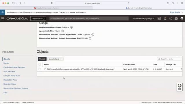Open the Australia East (Sydney) region dropdown
This screenshot has height=104, width=185.
[143, 18]
